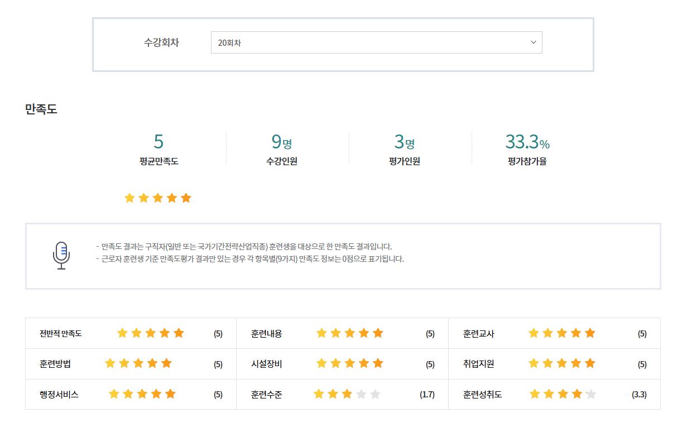Click the 평가인원 count 3명

point(404,142)
